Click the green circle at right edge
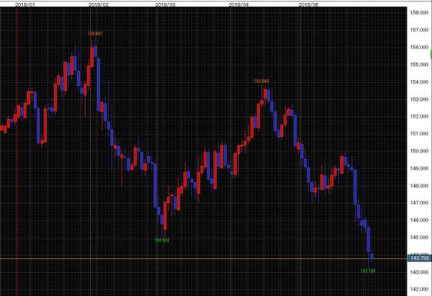Screen dimensions: 432x296 pos(431,55)
